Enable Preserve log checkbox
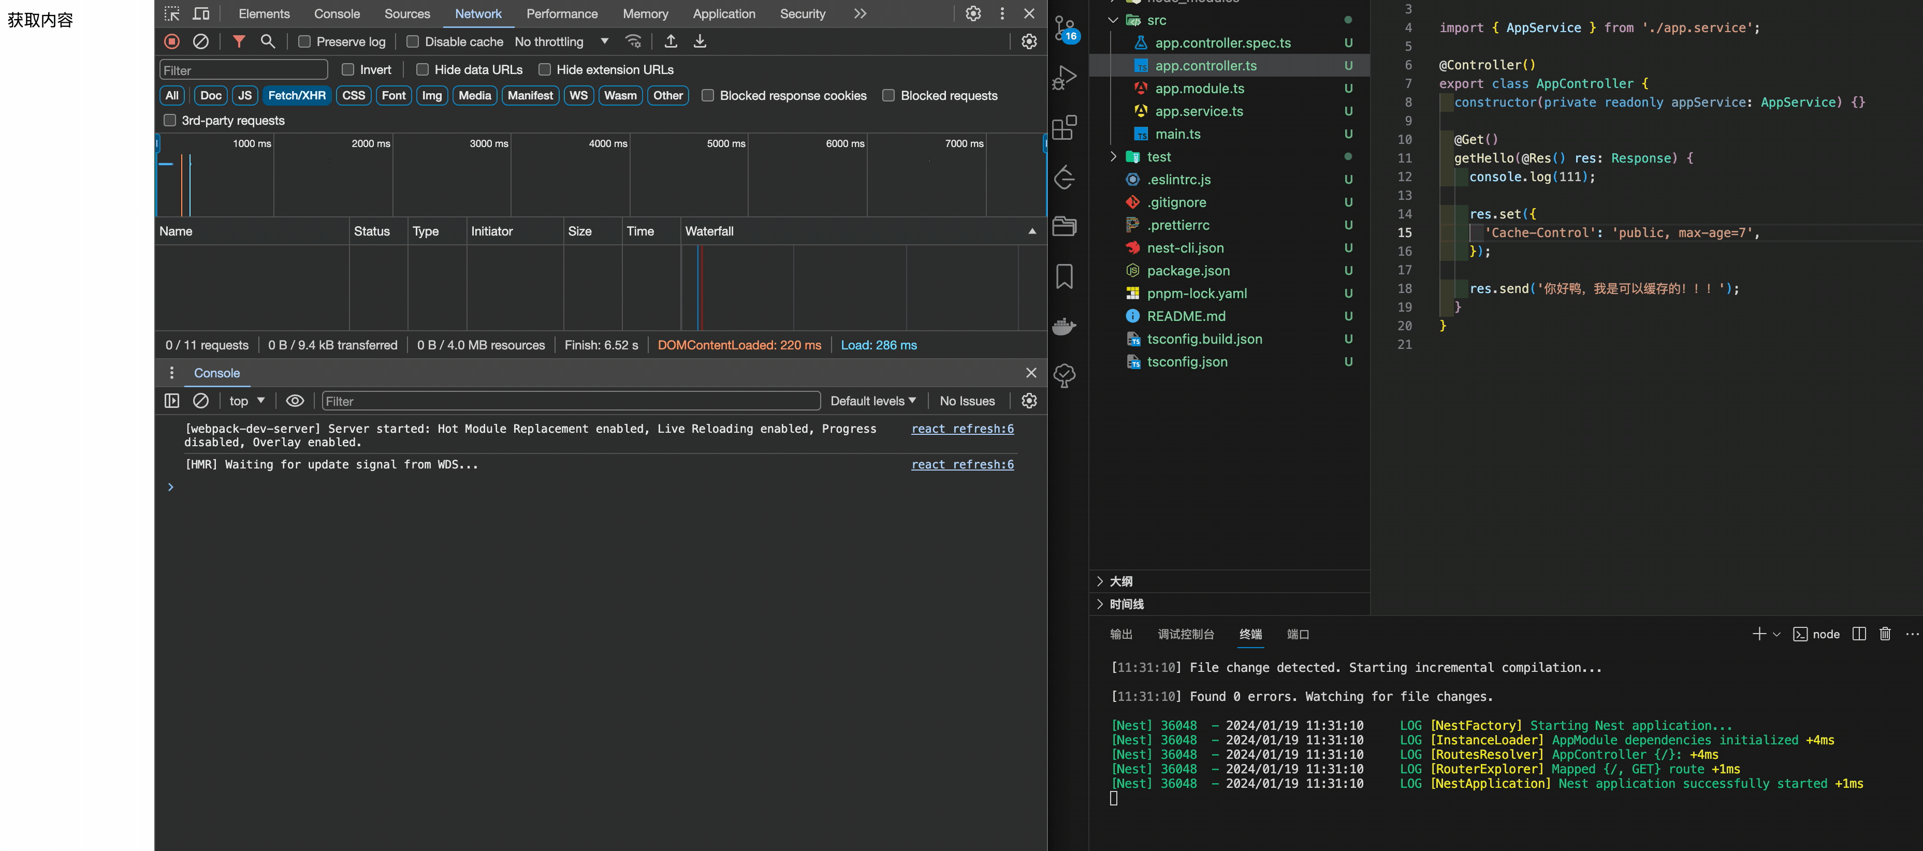This screenshot has height=851, width=1923. click(304, 42)
